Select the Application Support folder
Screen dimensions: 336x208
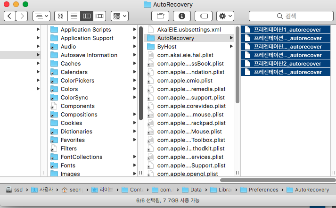(93, 38)
